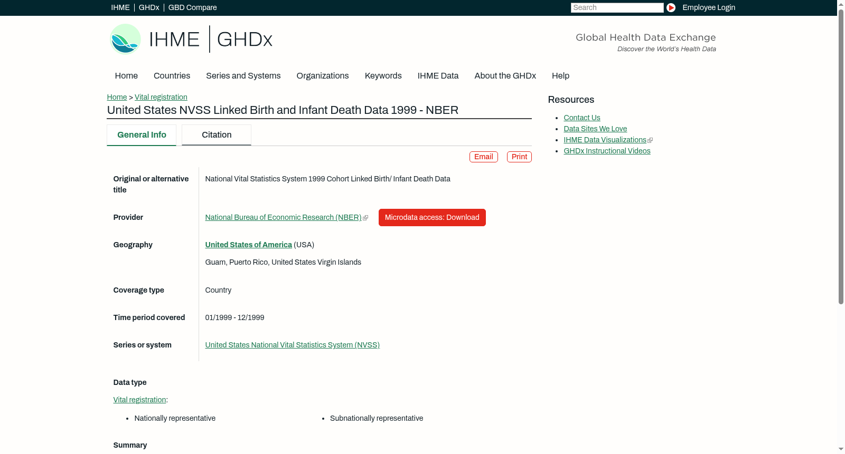Open National Bureau of Economic Research link

(x=283, y=217)
